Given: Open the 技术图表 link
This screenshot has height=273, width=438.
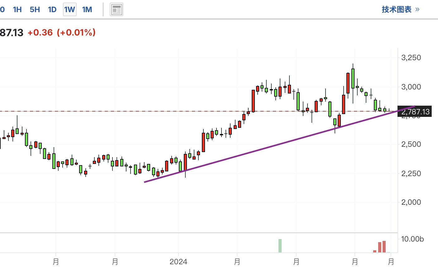Looking at the screenshot, I should (401, 9).
